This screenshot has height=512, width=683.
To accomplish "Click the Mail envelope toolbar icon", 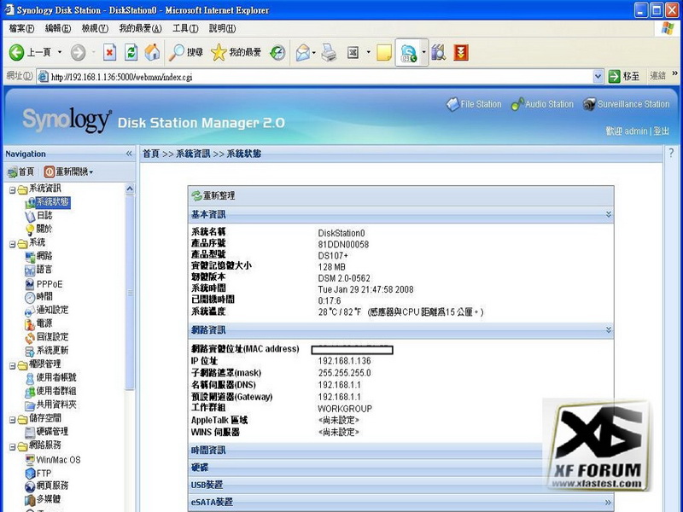I will pos(303,53).
